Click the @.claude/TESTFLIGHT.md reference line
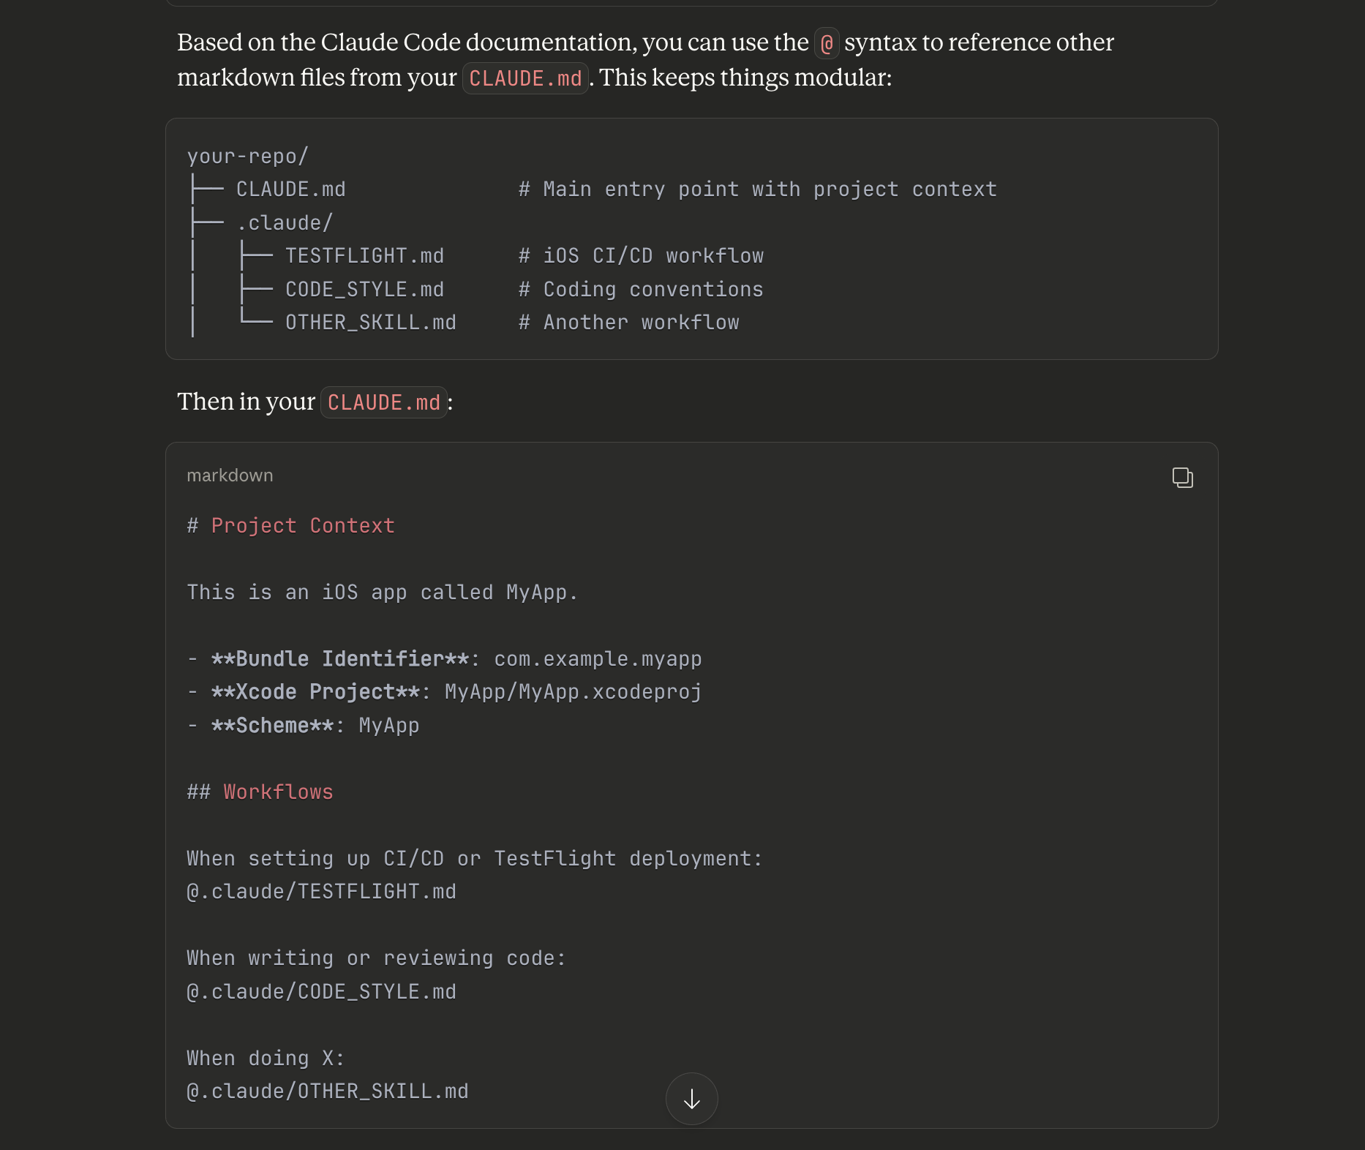The height and width of the screenshot is (1150, 1365). (321, 892)
